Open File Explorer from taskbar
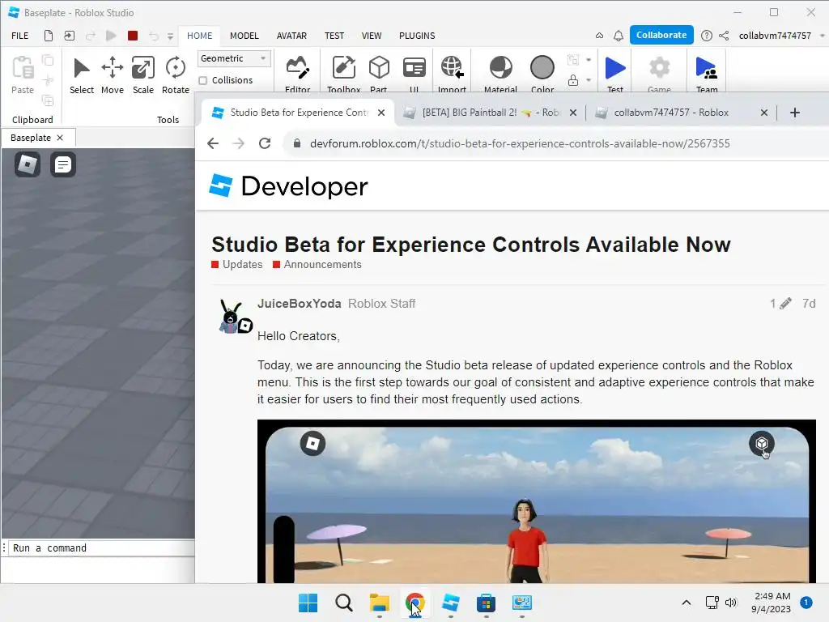This screenshot has height=622, width=829. 379,603
